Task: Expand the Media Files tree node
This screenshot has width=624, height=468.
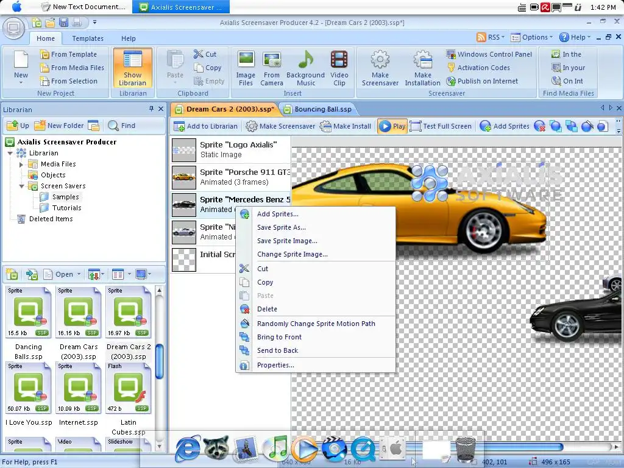Action: 21,165
